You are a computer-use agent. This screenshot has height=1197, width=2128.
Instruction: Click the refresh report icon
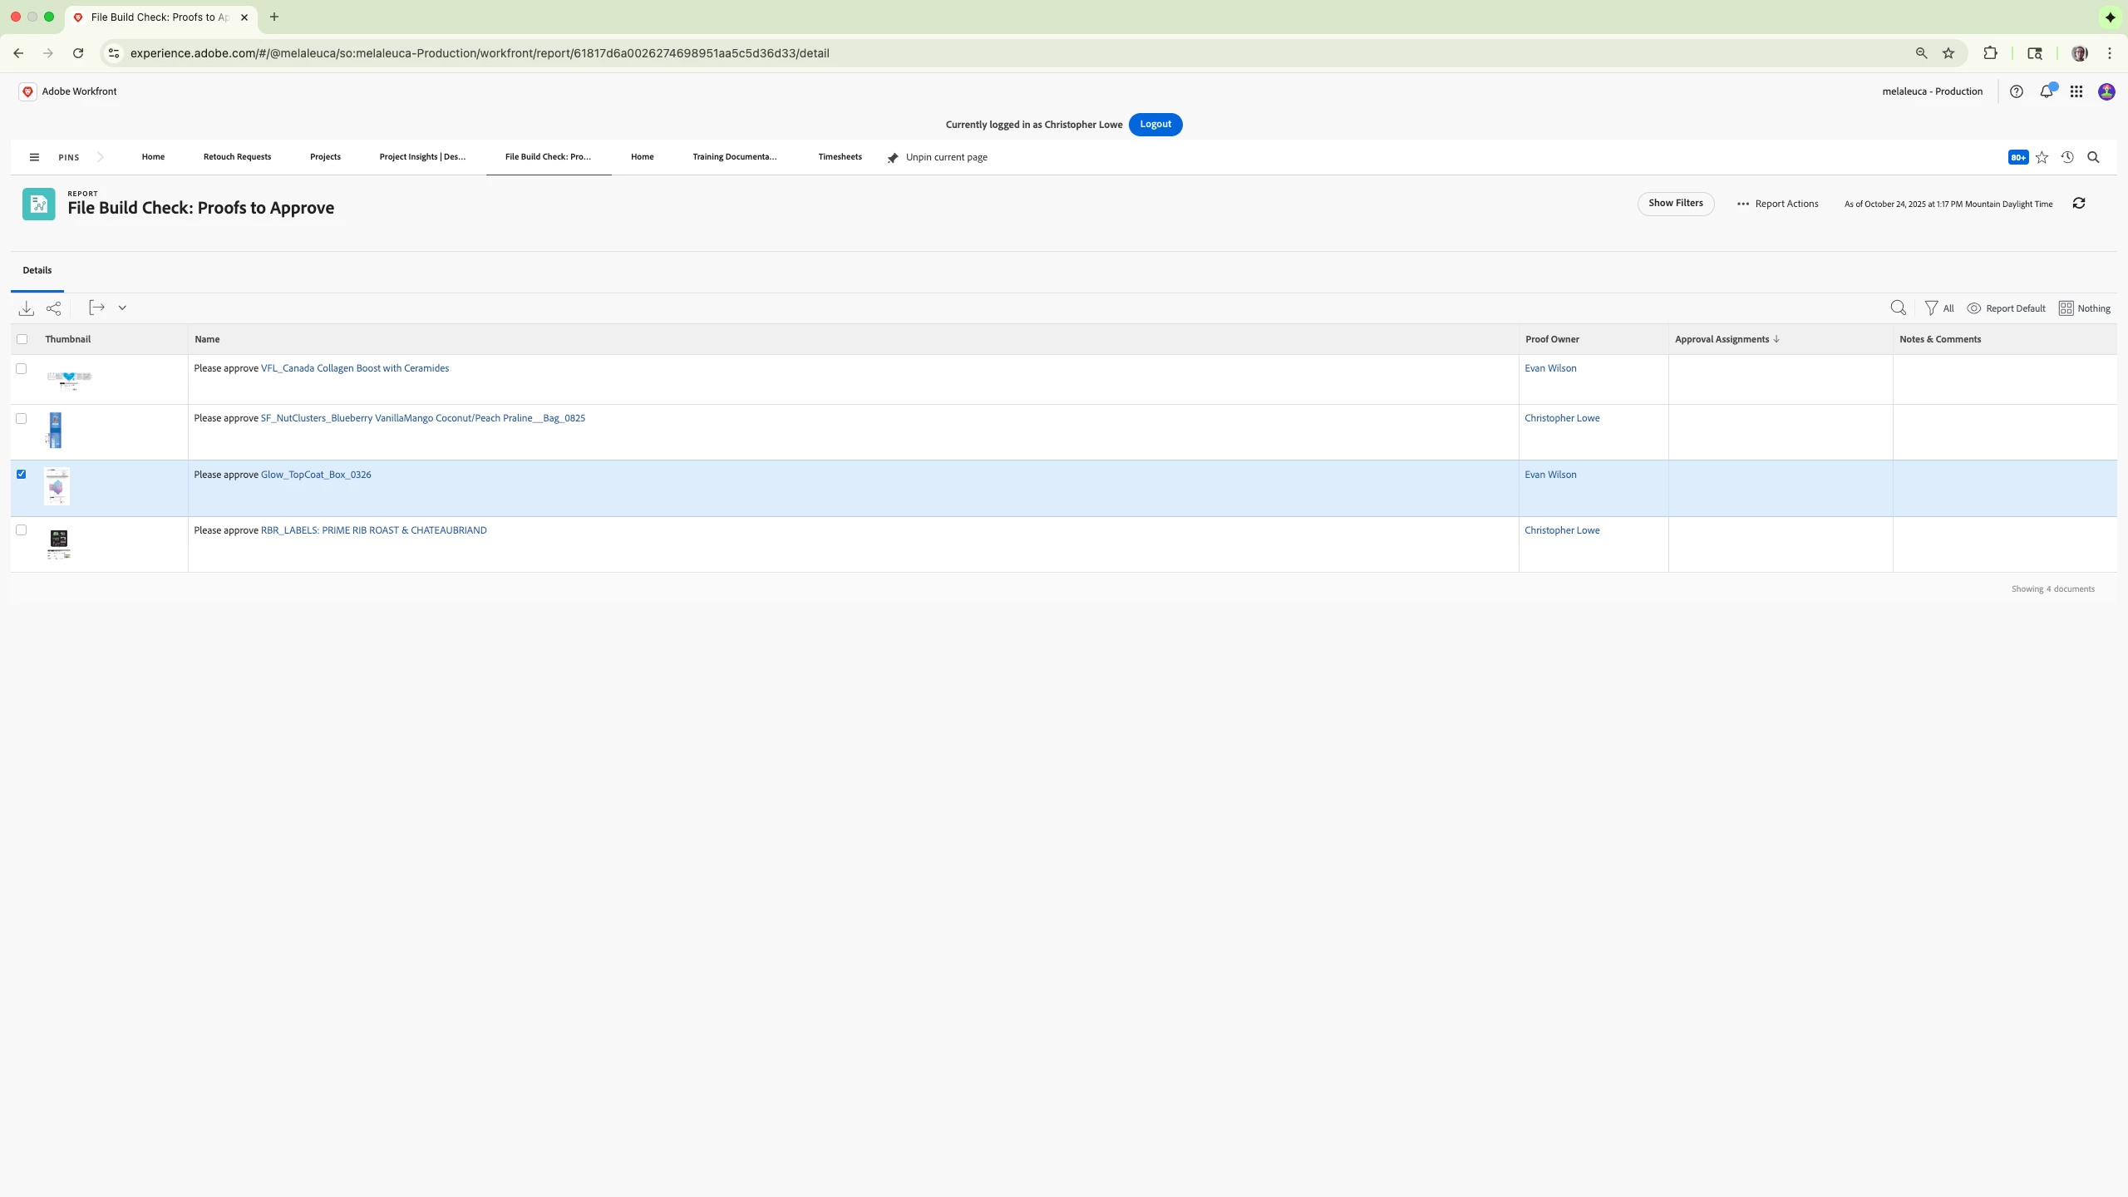pos(2079,204)
